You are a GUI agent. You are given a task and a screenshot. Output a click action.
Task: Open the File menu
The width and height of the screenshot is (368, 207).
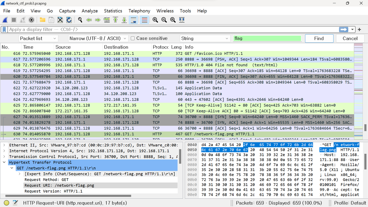tap(7, 11)
